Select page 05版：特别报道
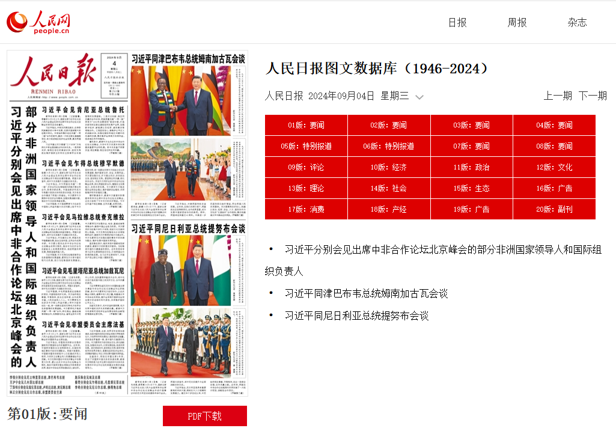 (x=306, y=146)
